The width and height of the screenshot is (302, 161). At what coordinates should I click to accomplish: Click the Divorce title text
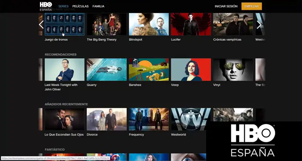tap(92, 135)
